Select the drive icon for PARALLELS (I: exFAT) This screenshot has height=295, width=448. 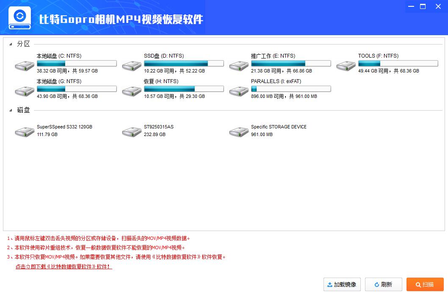(x=239, y=91)
